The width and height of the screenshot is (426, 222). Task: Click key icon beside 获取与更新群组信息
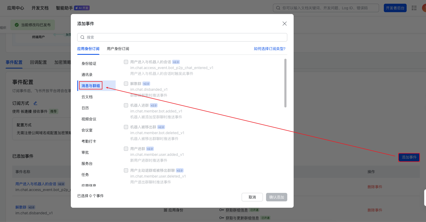[222, 218]
